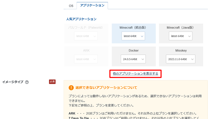Open the Docker 24.0.5-64bit version dropdown
The height and width of the screenshot is (119, 208).
(x=133, y=59)
